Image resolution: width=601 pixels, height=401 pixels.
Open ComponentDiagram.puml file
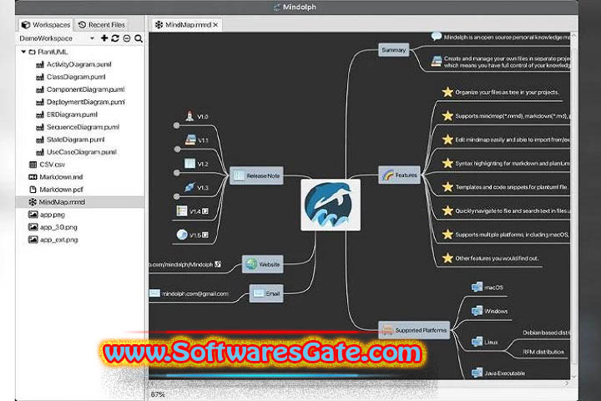coord(80,89)
